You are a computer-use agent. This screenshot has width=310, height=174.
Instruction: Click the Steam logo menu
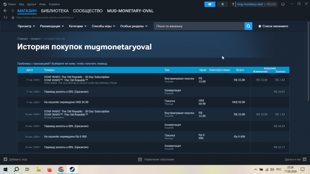tap(5, 4)
